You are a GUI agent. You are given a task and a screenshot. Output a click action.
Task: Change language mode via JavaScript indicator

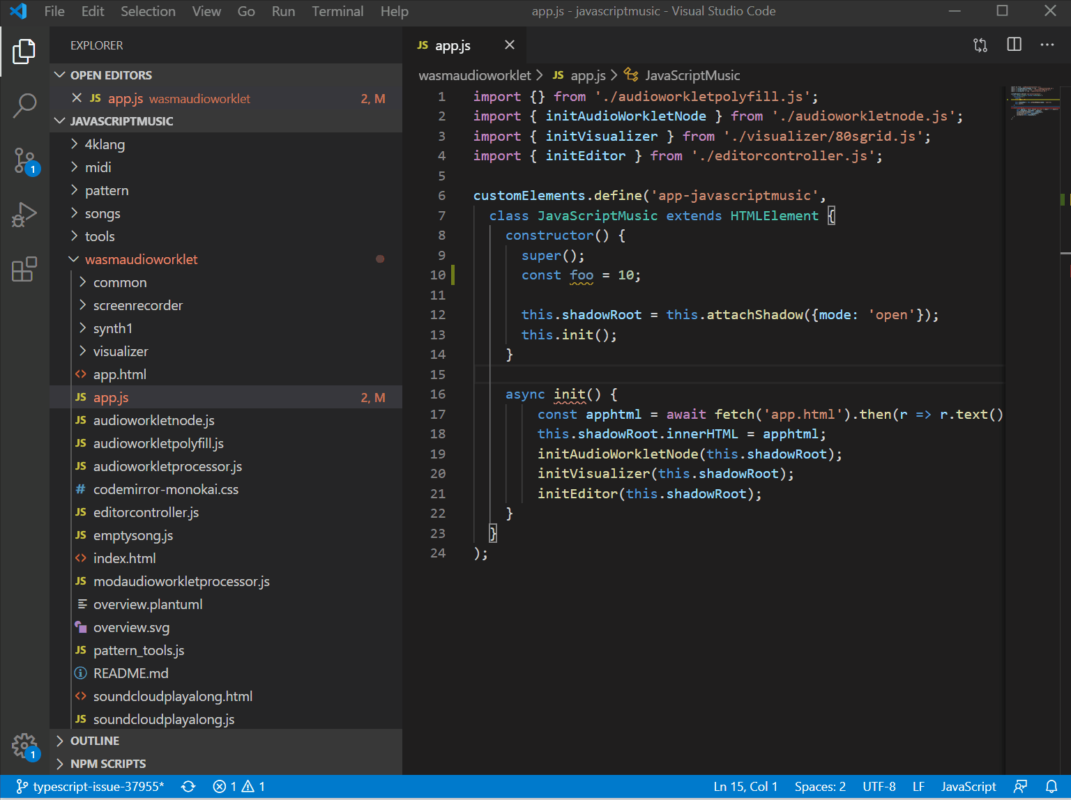(x=969, y=787)
